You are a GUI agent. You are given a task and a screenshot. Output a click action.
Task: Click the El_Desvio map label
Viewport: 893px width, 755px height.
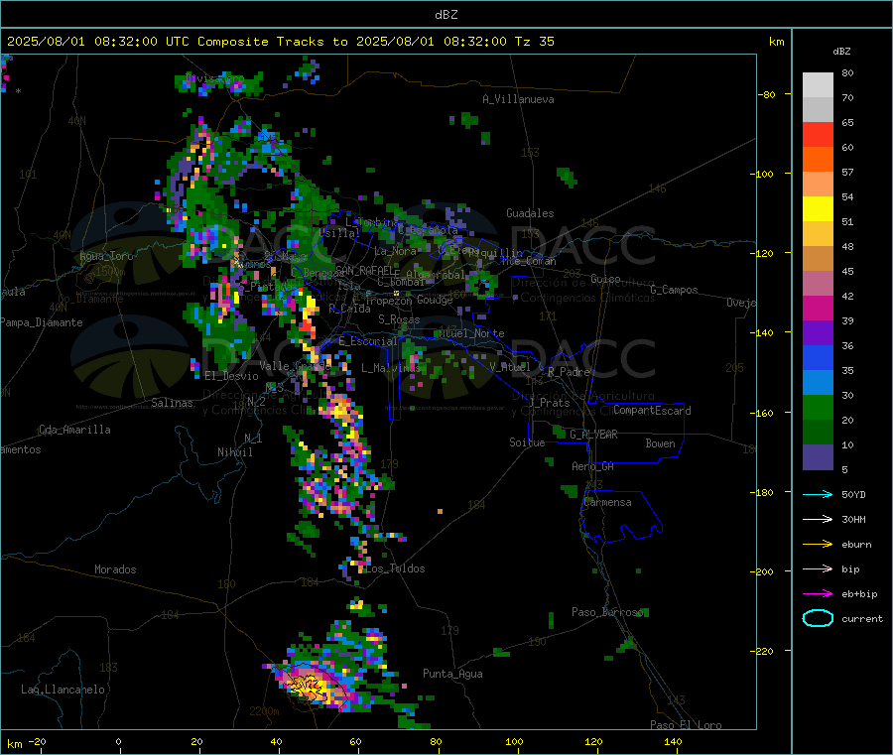(x=232, y=376)
